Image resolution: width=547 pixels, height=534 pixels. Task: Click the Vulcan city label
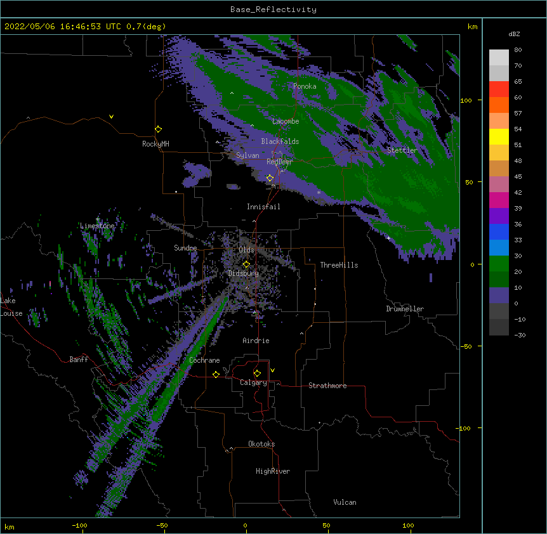tap(345, 502)
